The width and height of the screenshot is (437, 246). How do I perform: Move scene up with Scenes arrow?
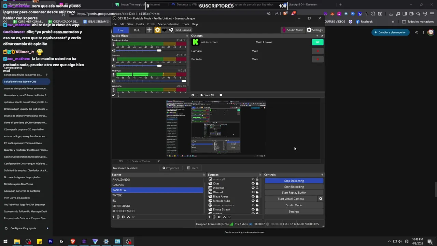(x=128, y=217)
